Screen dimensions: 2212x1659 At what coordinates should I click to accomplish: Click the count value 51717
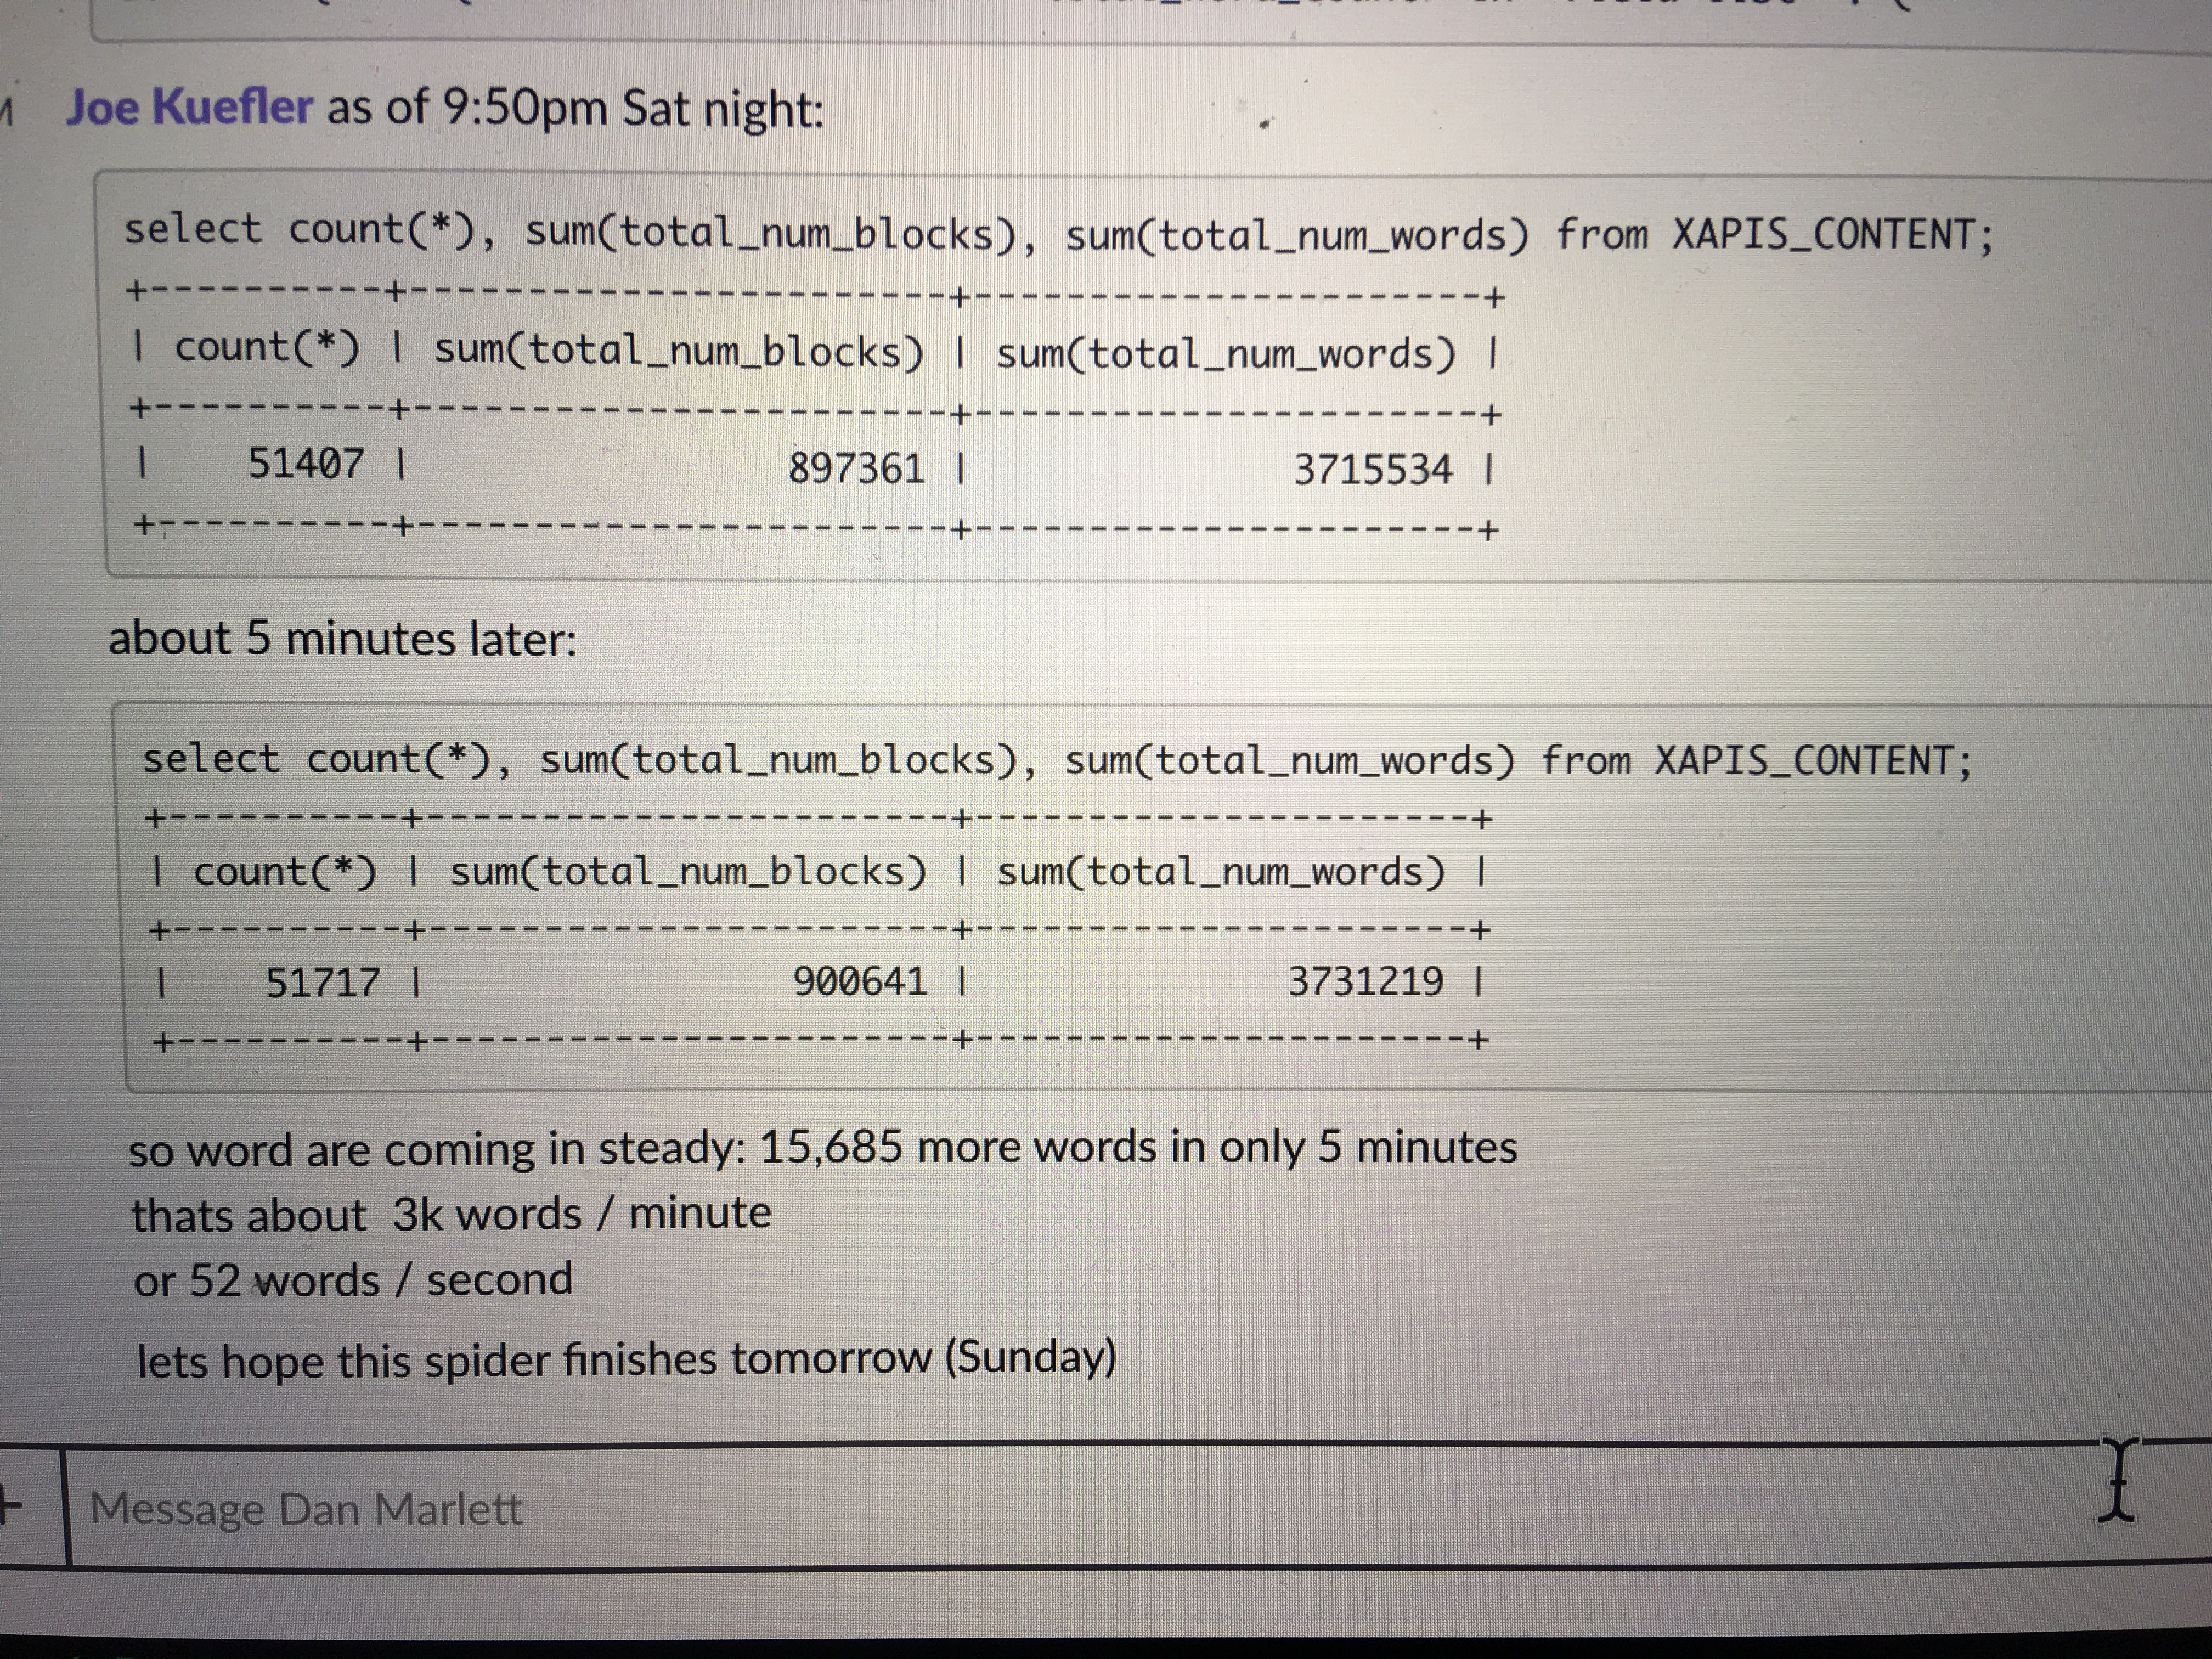322,982
